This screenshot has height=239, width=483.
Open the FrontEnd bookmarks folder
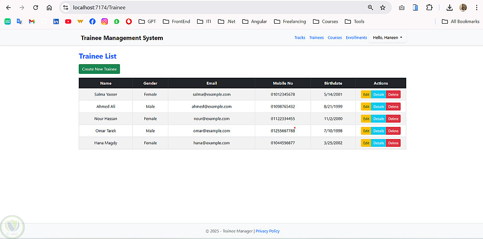(x=176, y=21)
